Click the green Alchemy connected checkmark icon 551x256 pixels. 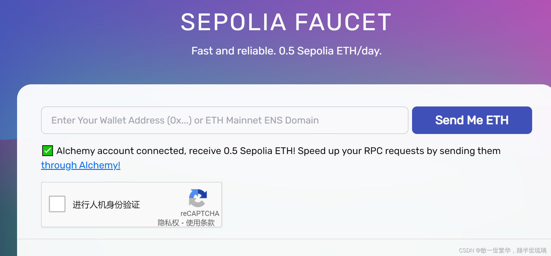tap(48, 151)
